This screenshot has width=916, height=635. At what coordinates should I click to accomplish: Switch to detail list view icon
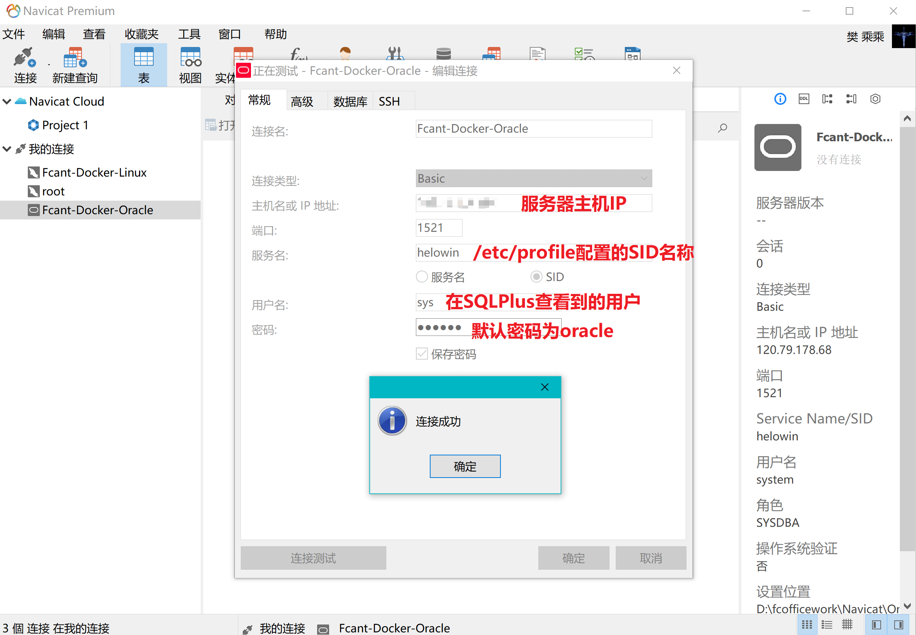click(827, 624)
